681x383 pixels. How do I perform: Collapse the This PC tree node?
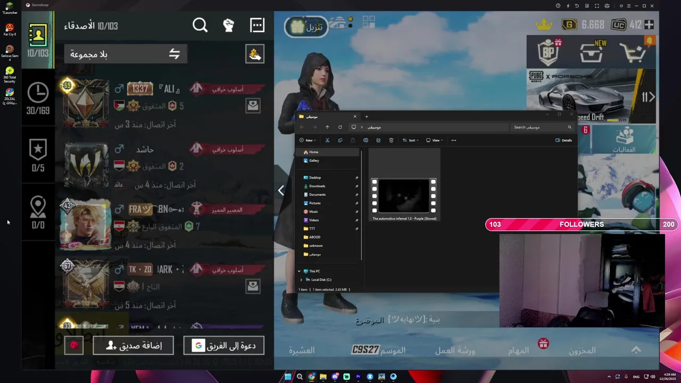tap(299, 271)
